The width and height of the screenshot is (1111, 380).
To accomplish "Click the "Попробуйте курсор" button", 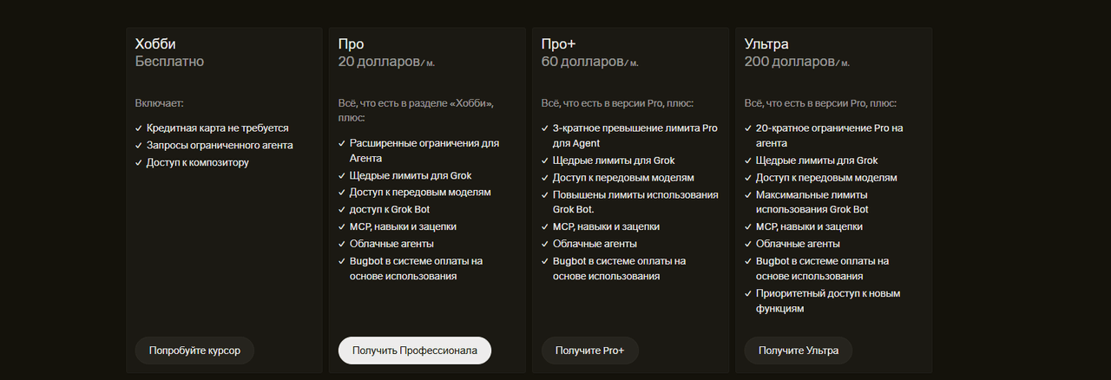I will point(194,351).
